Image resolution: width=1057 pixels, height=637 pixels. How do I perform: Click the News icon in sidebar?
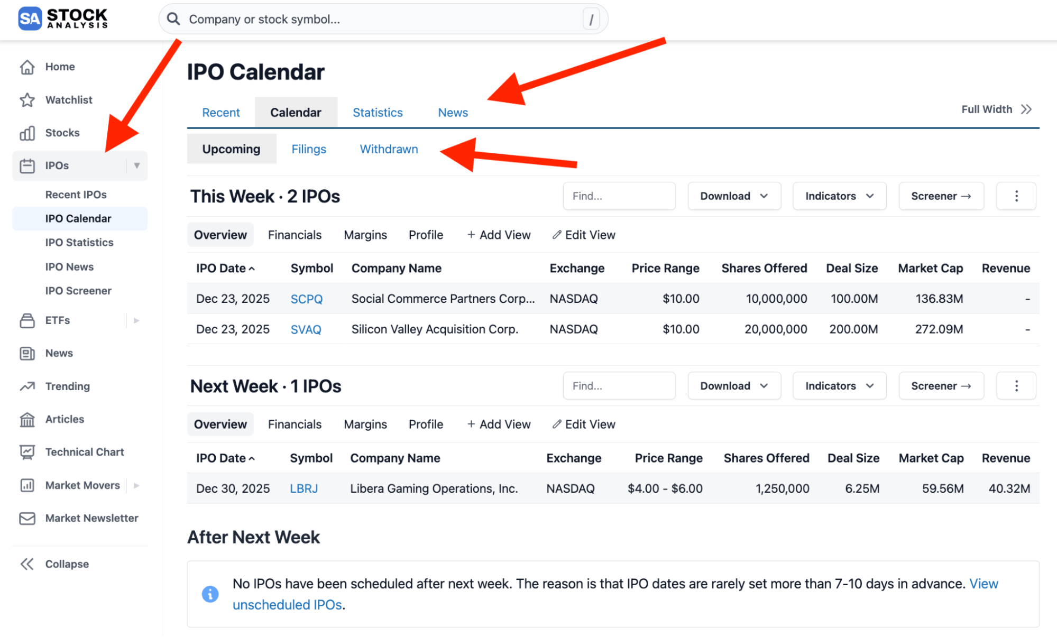click(27, 353)
